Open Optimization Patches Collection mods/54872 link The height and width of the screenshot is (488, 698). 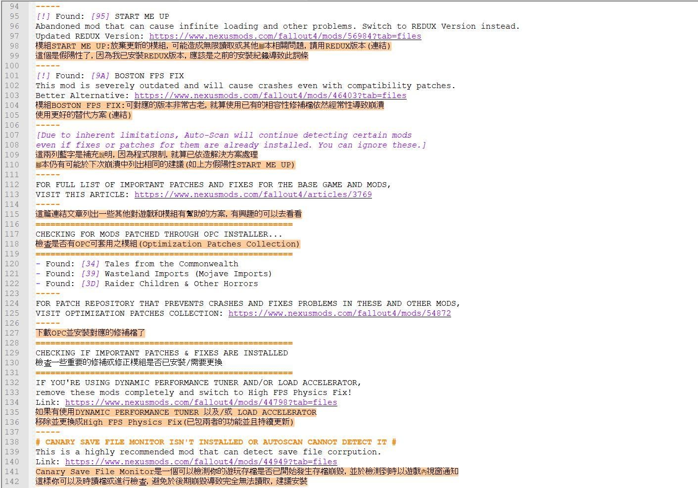coord(339,313)
